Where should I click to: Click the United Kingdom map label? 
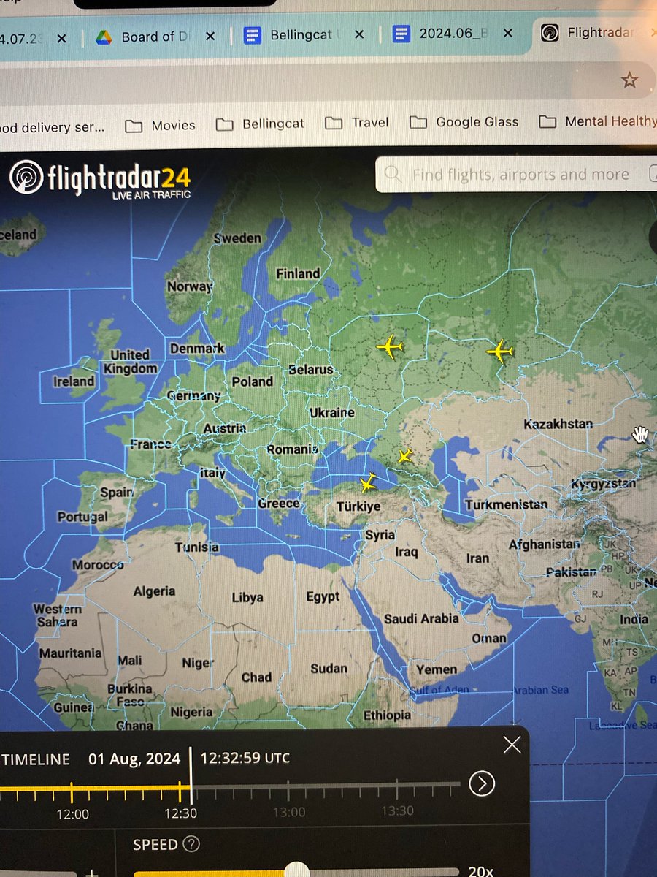[x=131, y=361]
